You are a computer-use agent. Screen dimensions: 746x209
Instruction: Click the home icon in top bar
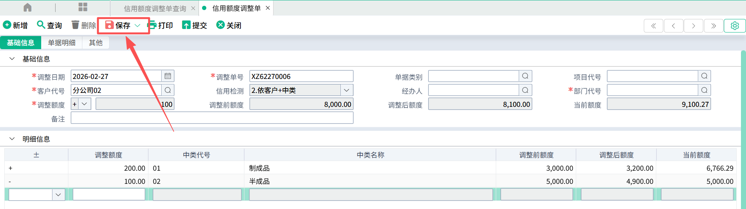28,7
